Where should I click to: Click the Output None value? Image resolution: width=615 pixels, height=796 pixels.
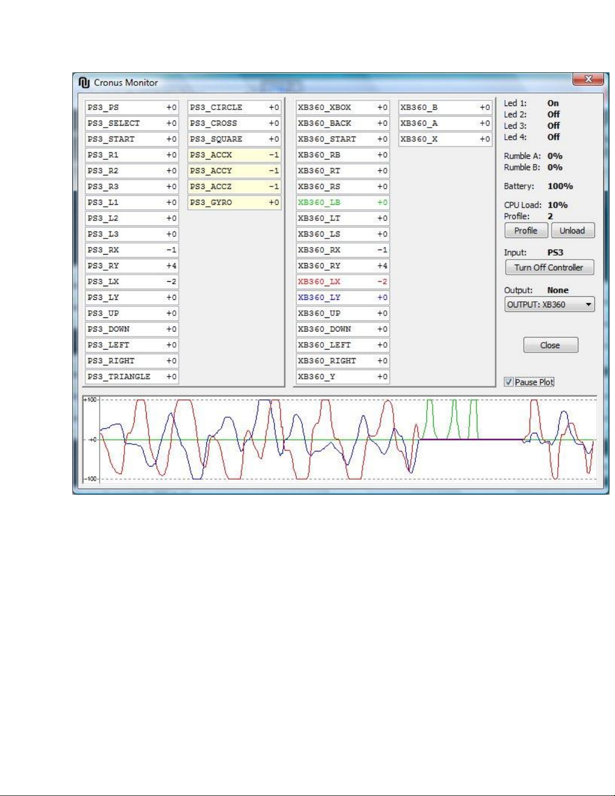pyautogui.click(x=558, y=290)
